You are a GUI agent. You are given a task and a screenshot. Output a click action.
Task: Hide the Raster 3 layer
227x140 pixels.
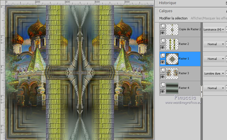(163, 77)
